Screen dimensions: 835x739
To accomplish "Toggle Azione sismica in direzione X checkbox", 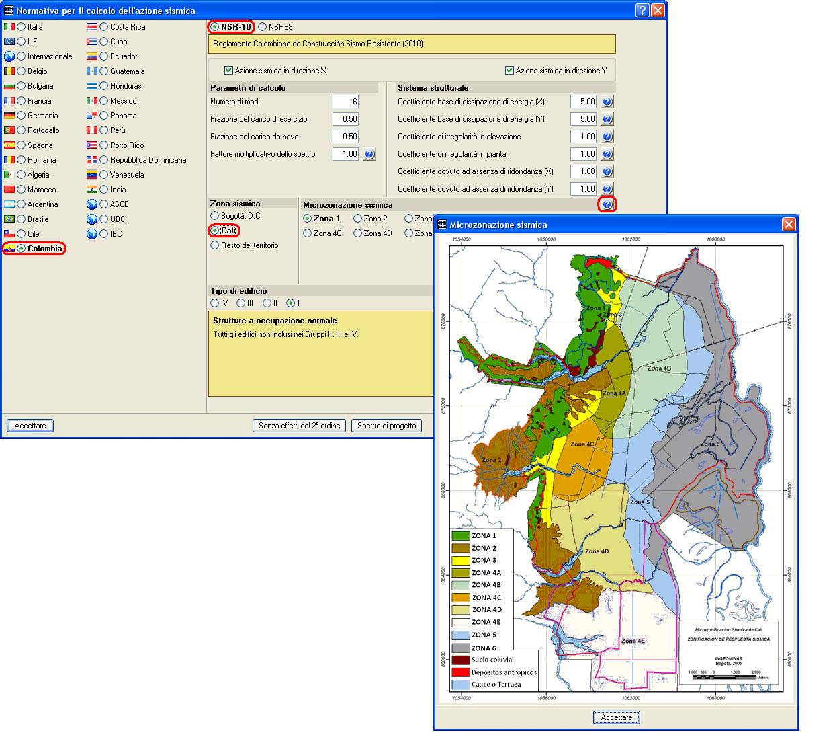I will pyautogui.click(x=228, y=71).
